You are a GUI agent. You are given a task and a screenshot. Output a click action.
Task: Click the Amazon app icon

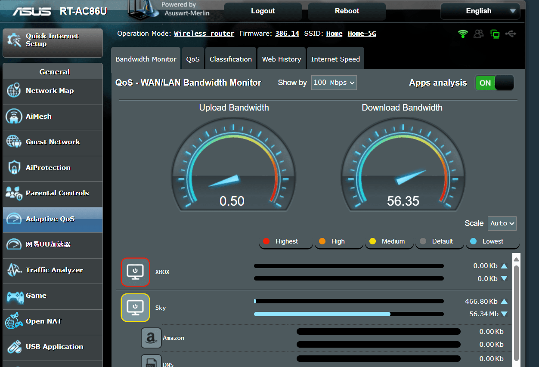(x=151, y=338)
